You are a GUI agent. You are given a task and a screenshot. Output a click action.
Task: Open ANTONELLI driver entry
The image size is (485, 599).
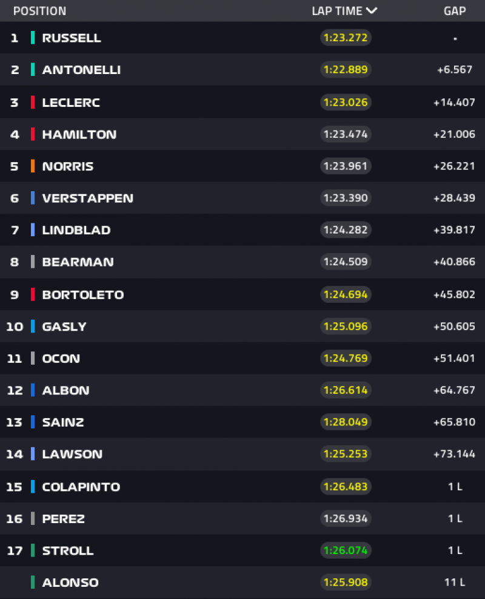pyautogui.click(x=81, y=70)
